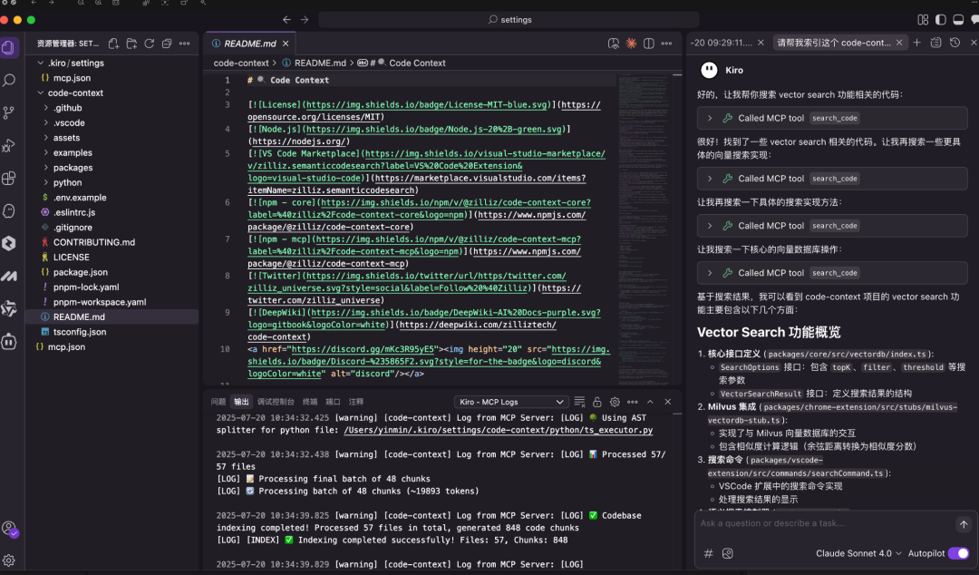
Task: Open the Kiro - MCP Logs dropdown
Action: click(x=510, y=402)
